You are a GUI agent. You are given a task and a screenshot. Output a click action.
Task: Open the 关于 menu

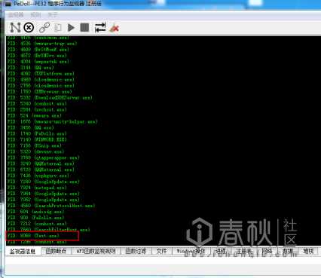click(x=53, y=15)
